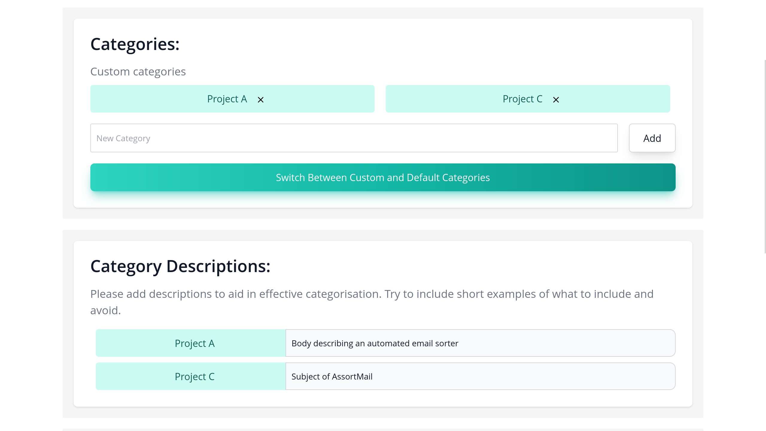The height and width of the screenshot is (431, 766).
Task: Remove the Project A category with its X
Action: [261, 100]
